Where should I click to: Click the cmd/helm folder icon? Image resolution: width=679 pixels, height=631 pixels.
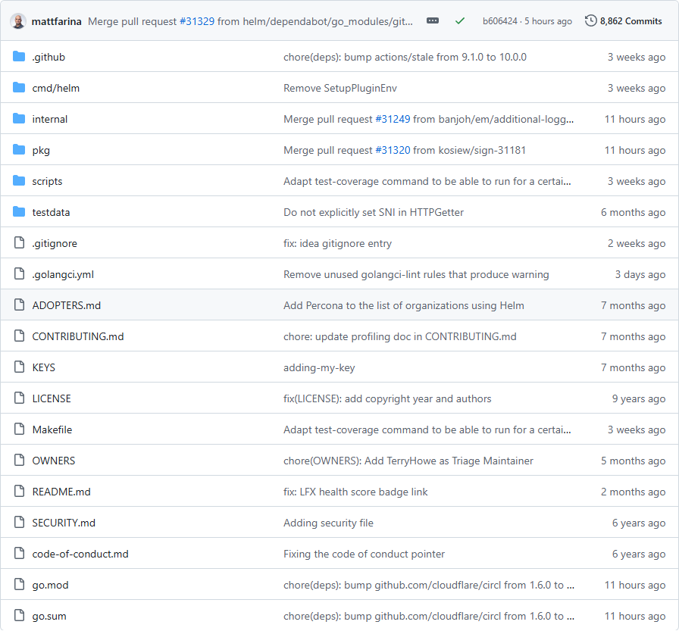[x=19, y=88]
